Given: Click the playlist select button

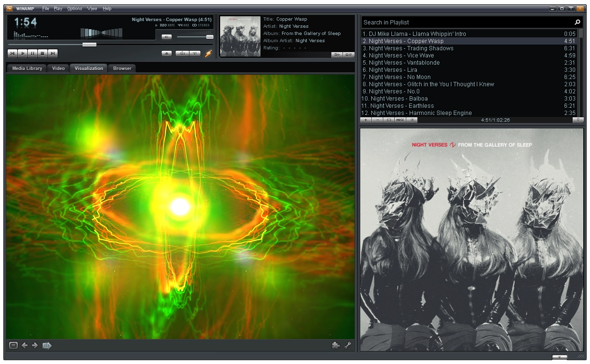Looking at the screenshot, I should tap(389, 120).
